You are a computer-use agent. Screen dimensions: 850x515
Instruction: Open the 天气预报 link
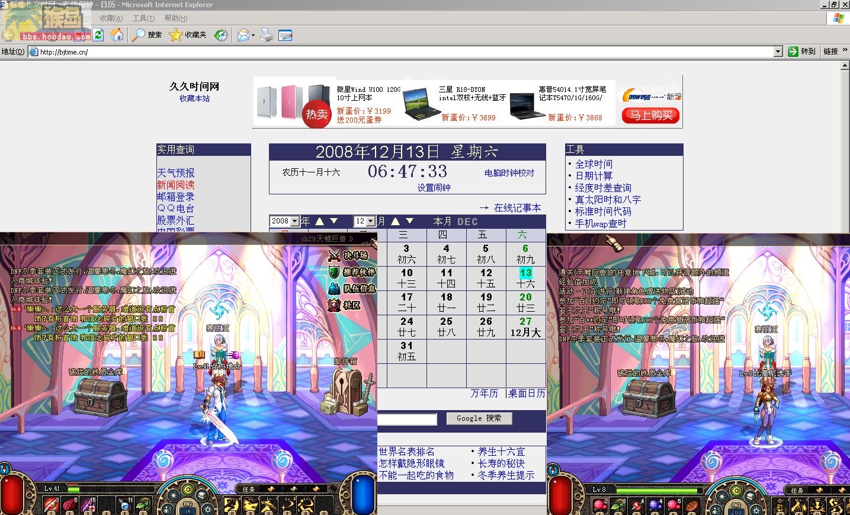pos(175,173)
